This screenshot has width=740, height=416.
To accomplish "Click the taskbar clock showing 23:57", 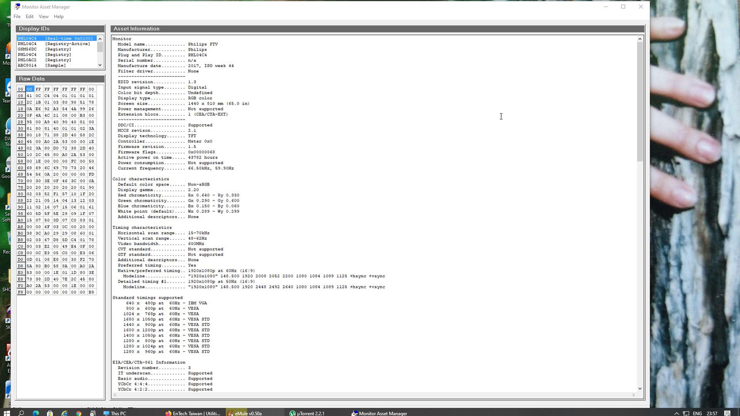I will (x=712, y=413).
